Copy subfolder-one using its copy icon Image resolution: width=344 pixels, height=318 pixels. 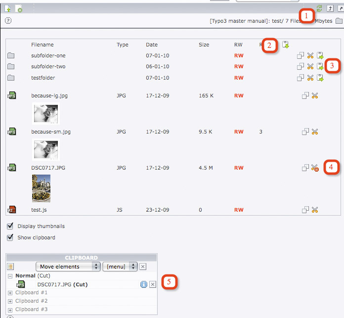[301, 56]
